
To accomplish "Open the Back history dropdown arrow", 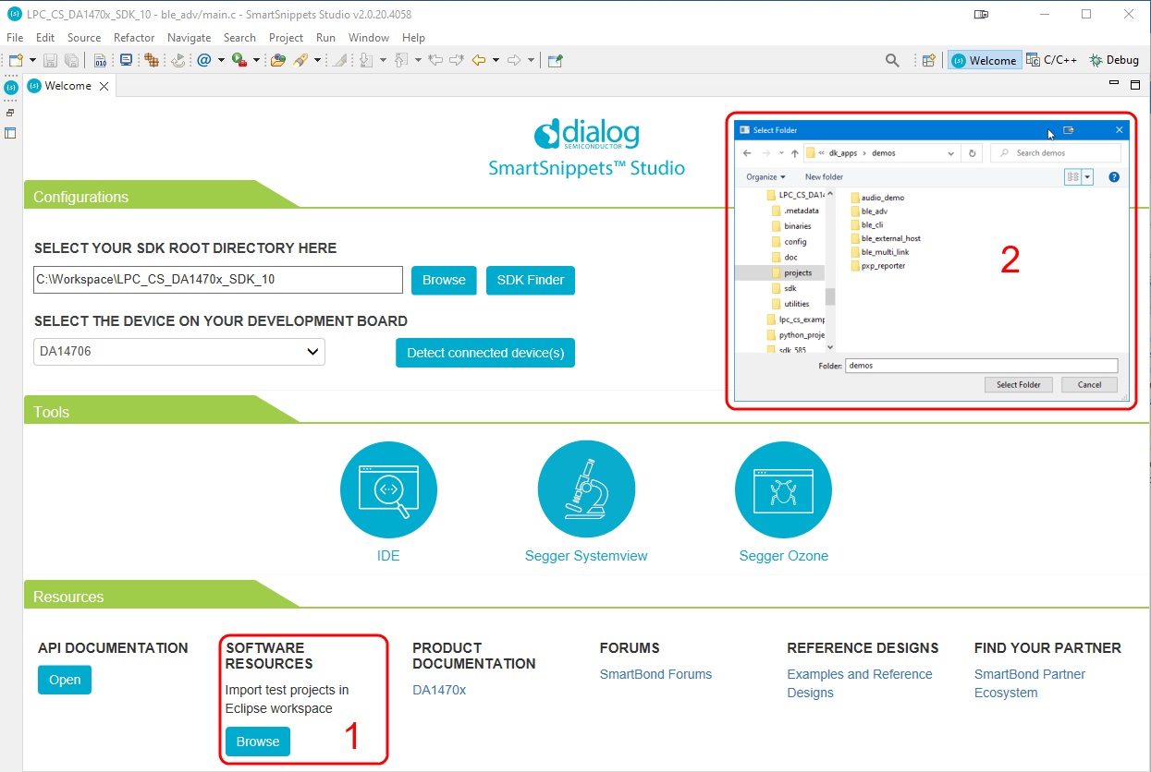I will pyautogui.click(x=496, y=60).
